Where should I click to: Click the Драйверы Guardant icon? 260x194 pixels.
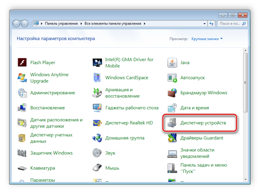coord(172,138)
